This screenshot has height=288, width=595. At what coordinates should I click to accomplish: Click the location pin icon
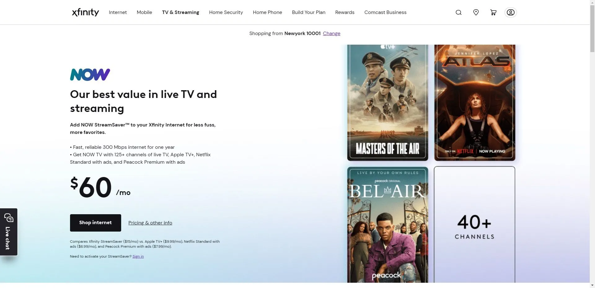(476, 12)
